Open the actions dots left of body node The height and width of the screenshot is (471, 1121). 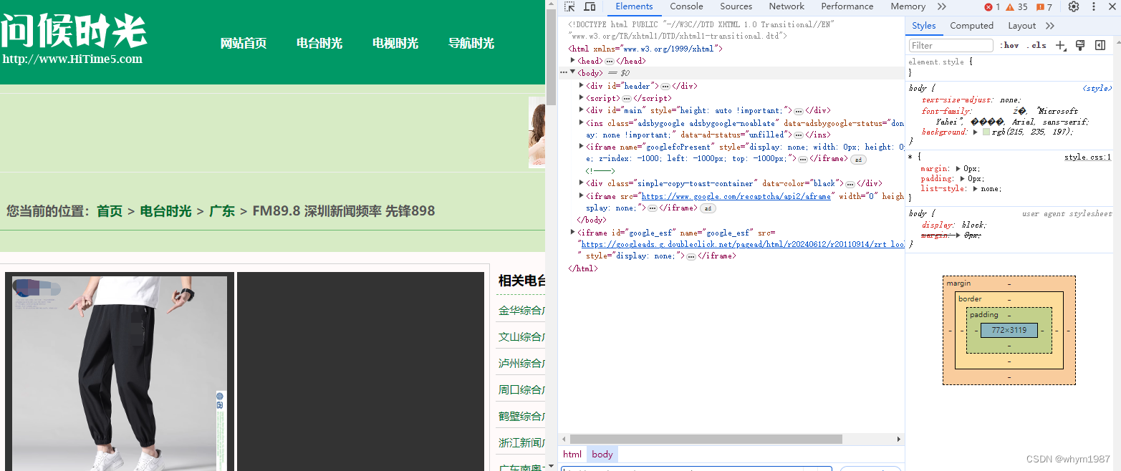pyautogui.click(x=564, y=73)
